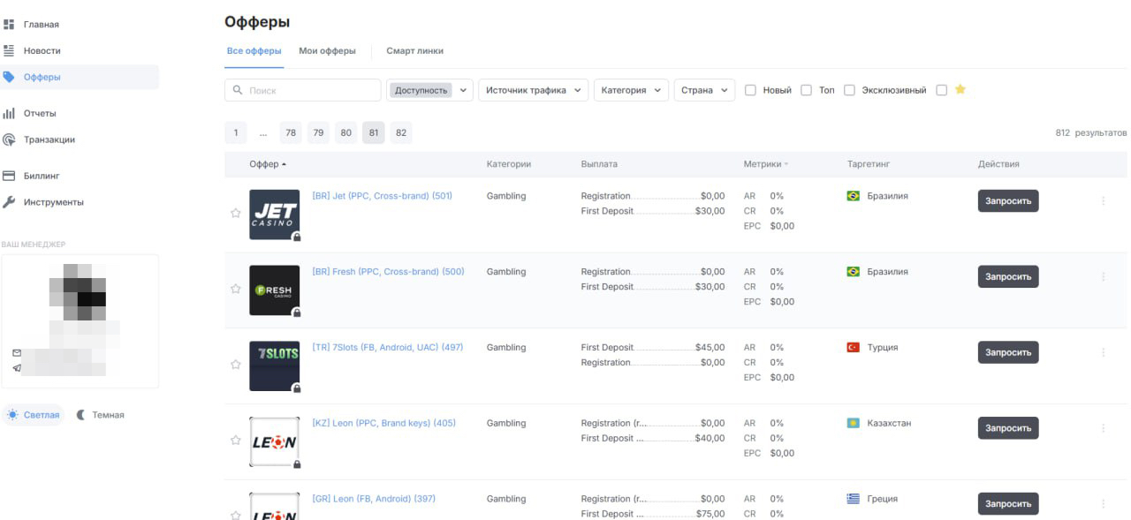Click the star icon beside Jet offer
The image size is (1131, 520).
(x=235, y=213)
